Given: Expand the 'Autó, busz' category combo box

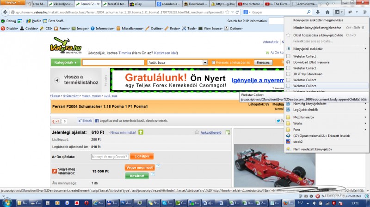Looking at the screenshot, I should pyautogui.click(x=177, y=63).
